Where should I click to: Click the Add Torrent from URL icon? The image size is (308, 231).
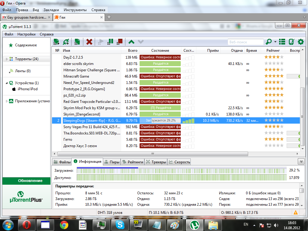(x=66, y=42)
